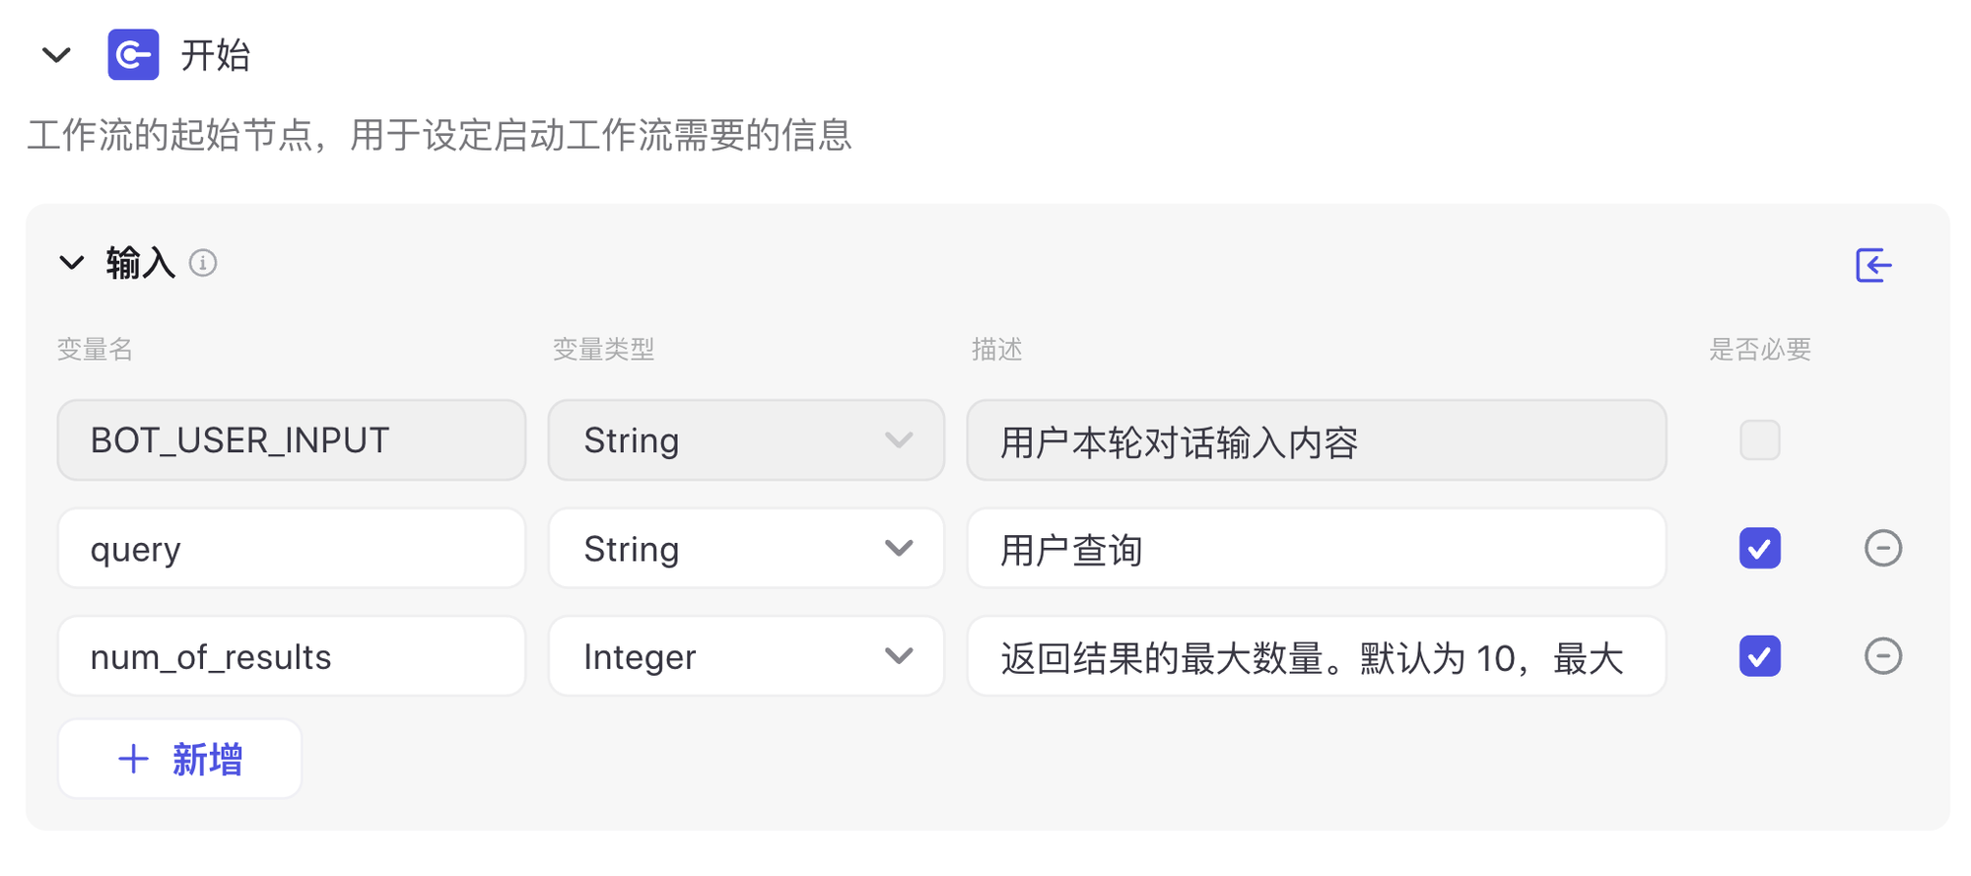
Task: Edit the 用户查询 description field
Action: pyautogui.click(x=1316, y=548)
